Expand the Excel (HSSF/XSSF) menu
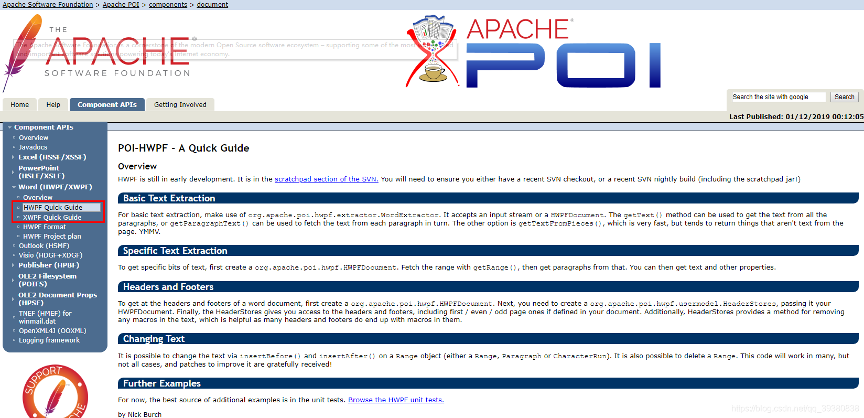The height and width of the screenshot is (418, 864). 52,157
